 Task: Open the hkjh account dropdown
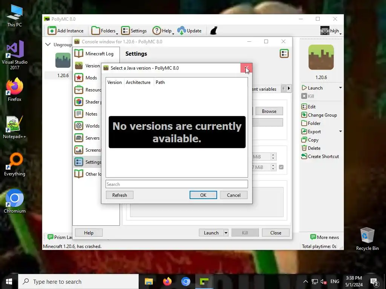pyautogui.click(x=331, y=31)
